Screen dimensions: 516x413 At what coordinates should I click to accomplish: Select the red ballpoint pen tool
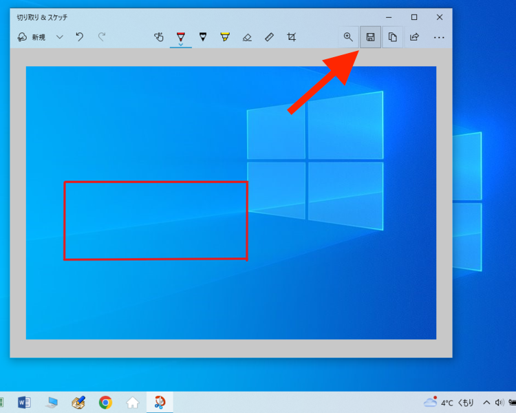[181, 36]
